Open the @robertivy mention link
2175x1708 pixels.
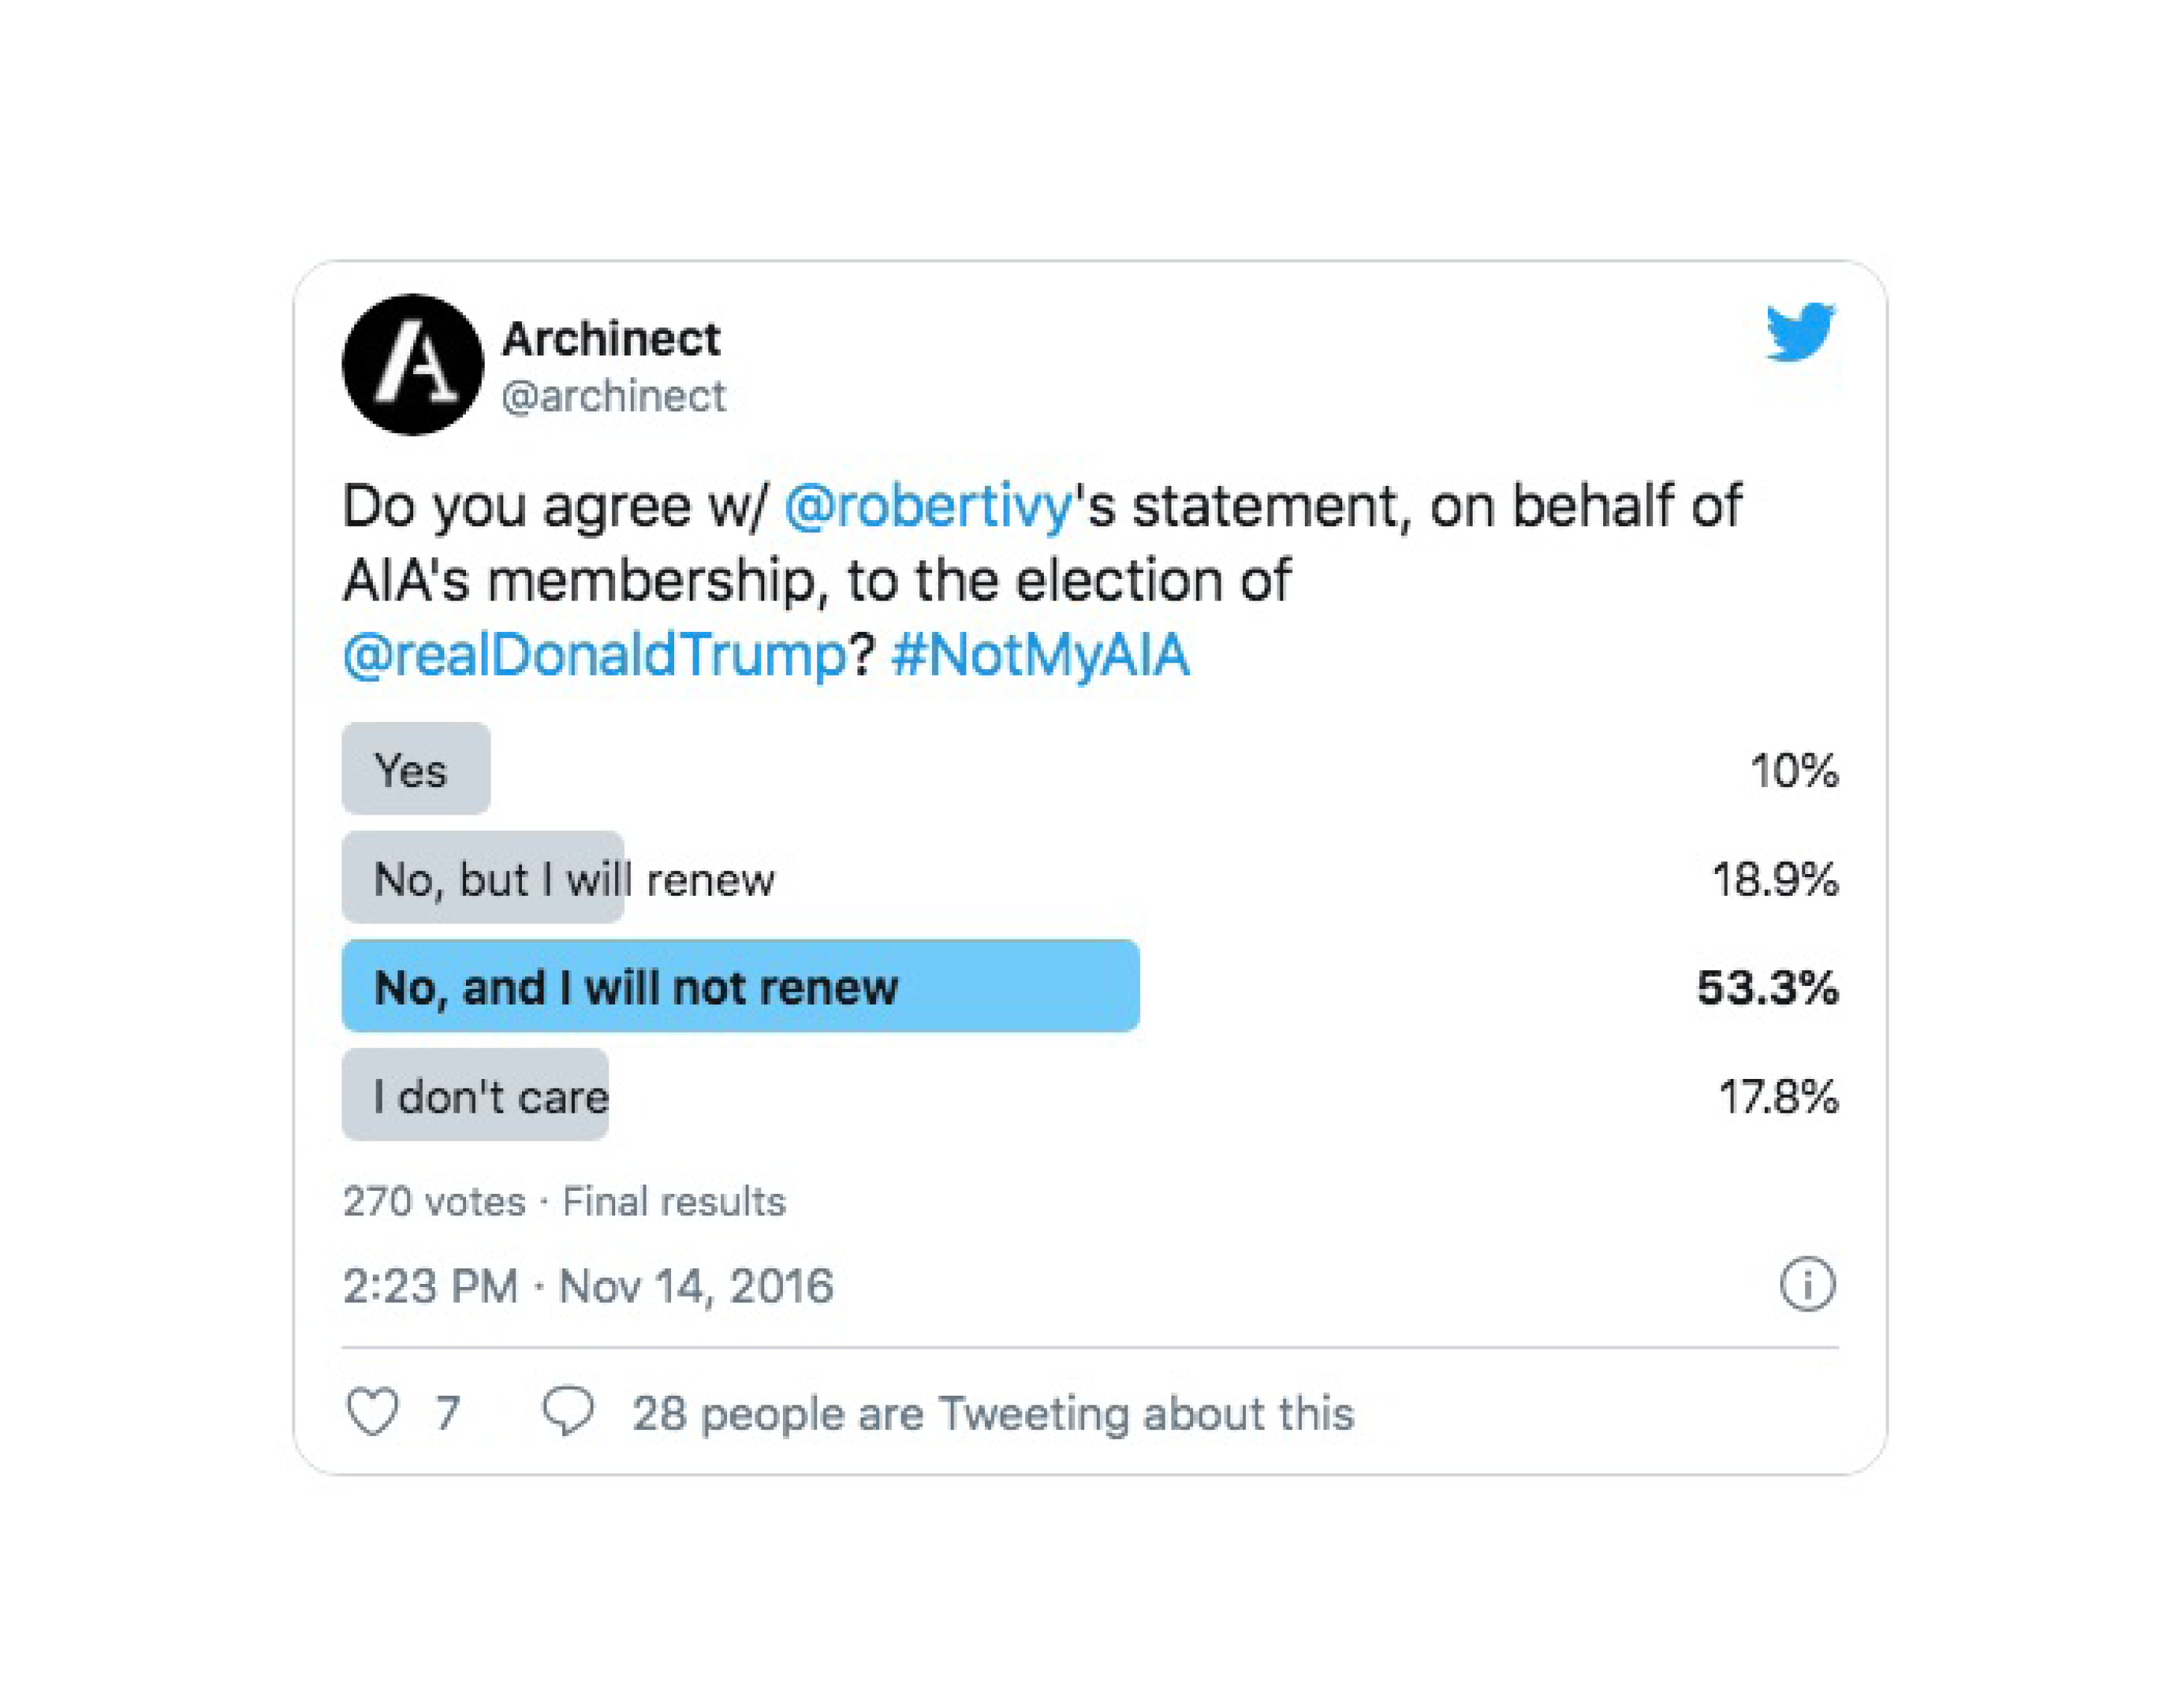[x=928, y=506]
